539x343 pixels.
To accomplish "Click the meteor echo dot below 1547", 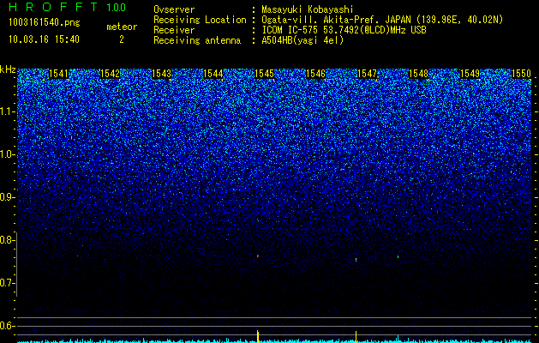I will (356, 260).
